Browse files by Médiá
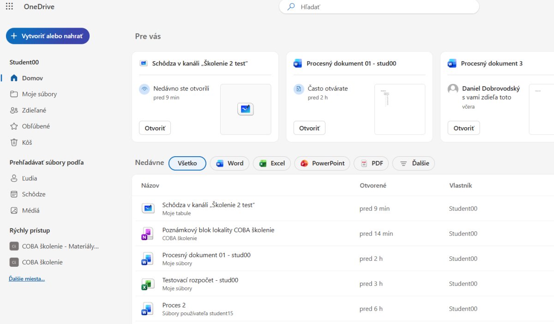This screenshot has height=324, width=554. point(31,210)
